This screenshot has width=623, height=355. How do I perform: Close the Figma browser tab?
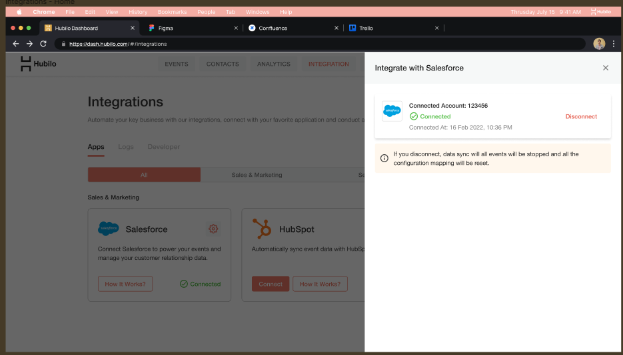click(x=236, y=28)
